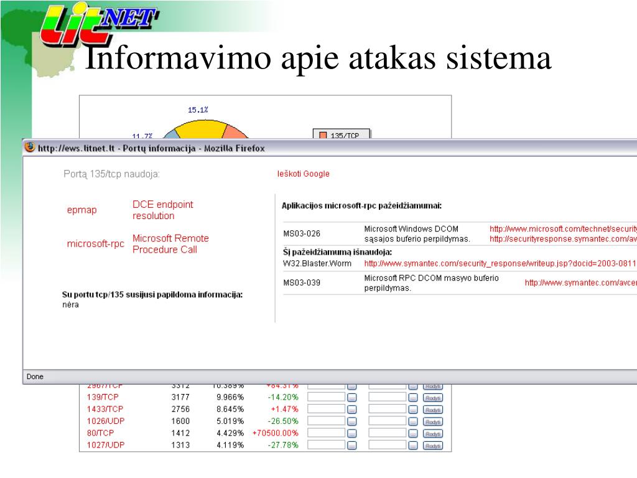637x478 pixels.
Task: Open the 1026/UDP port link
Action: click(106, 421)
